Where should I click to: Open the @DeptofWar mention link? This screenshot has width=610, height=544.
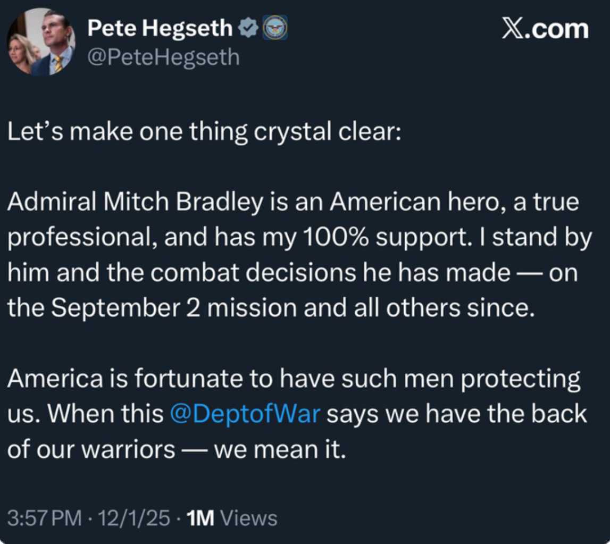245,414
